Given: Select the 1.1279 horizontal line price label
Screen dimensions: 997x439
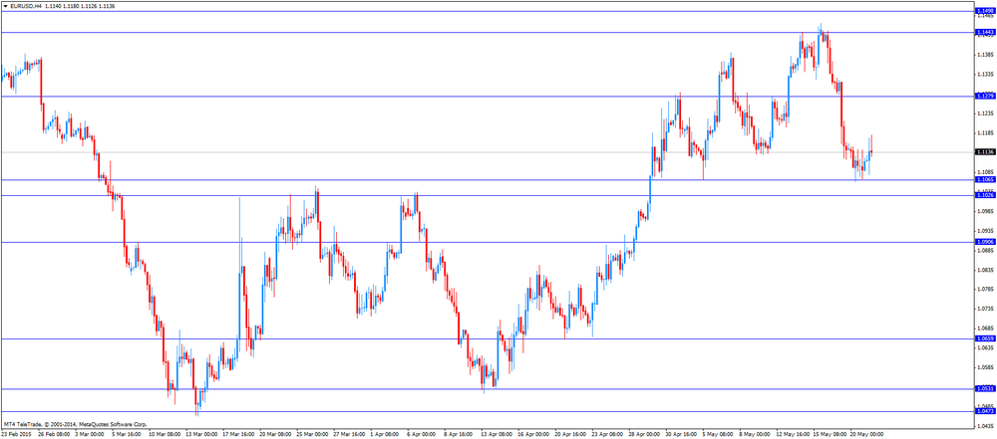Looking at the screenshot, I should coord(986,96).
